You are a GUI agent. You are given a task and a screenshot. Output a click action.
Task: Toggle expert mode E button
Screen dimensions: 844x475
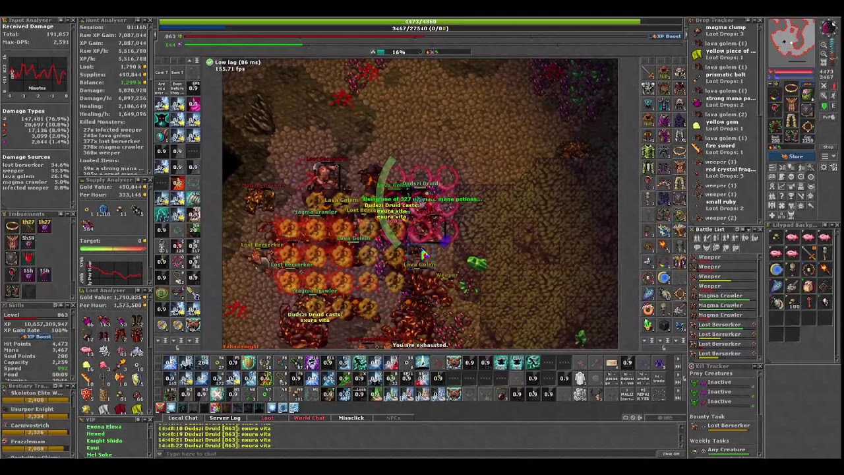tap(833, 106)
